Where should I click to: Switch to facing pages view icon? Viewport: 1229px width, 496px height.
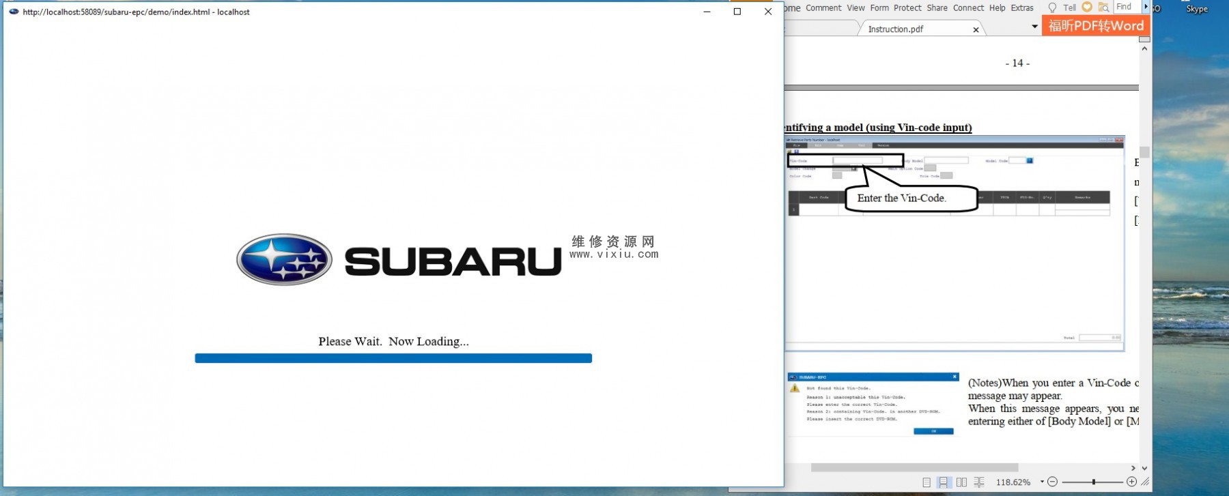click(961, 482)
